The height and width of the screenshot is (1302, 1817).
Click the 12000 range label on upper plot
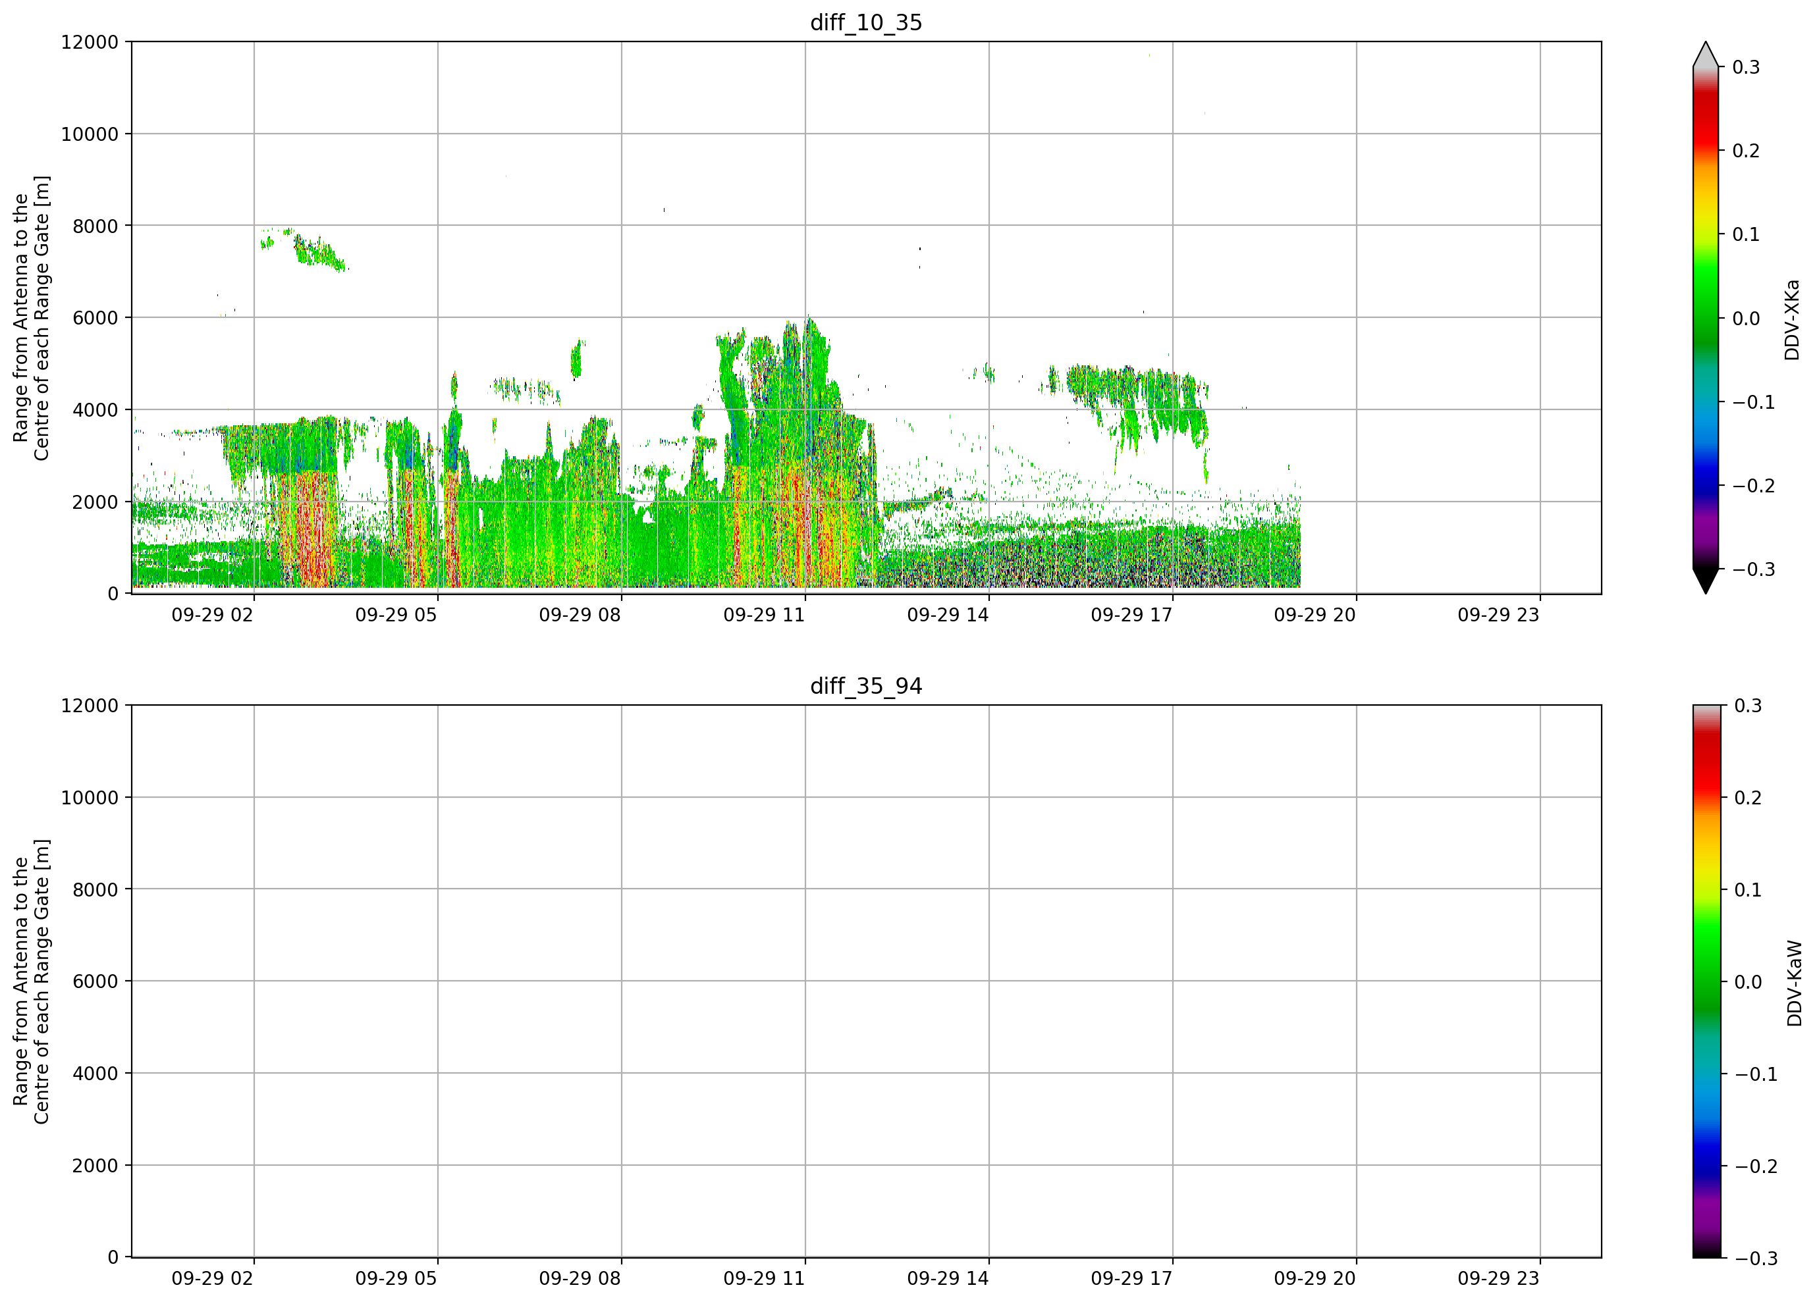coord(90,41)
